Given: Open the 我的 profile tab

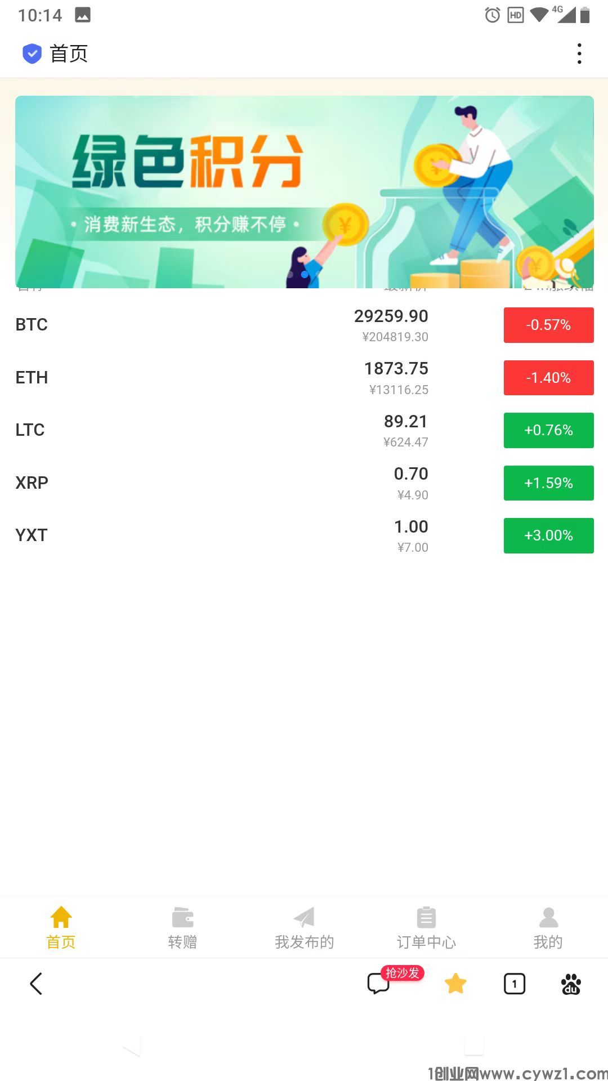Looking at the screenshot, I should (x=548, y=928).
